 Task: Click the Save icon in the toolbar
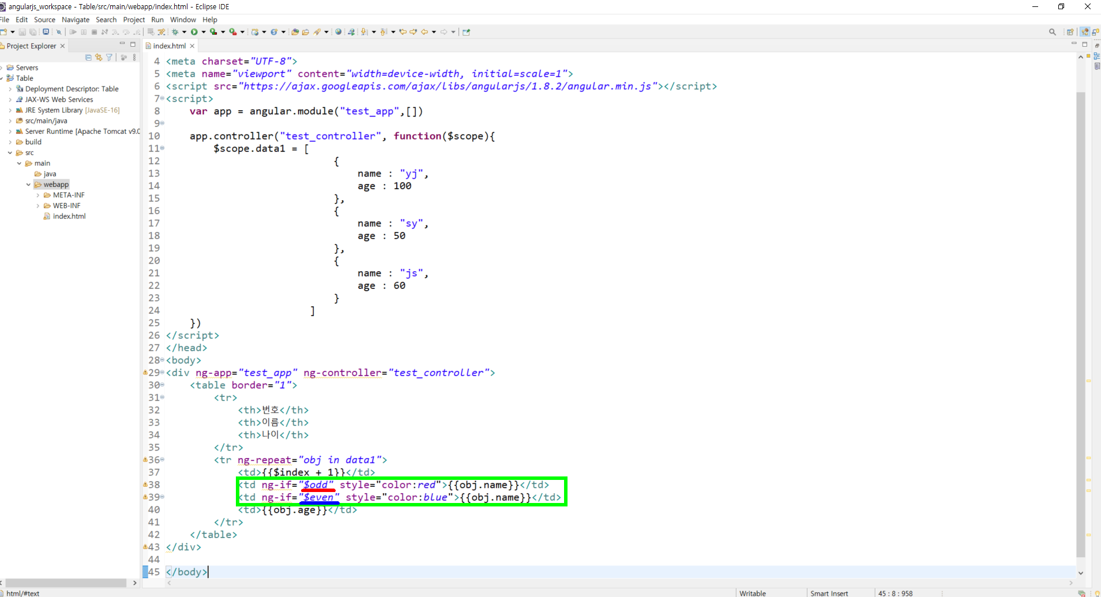click(22, 32)
